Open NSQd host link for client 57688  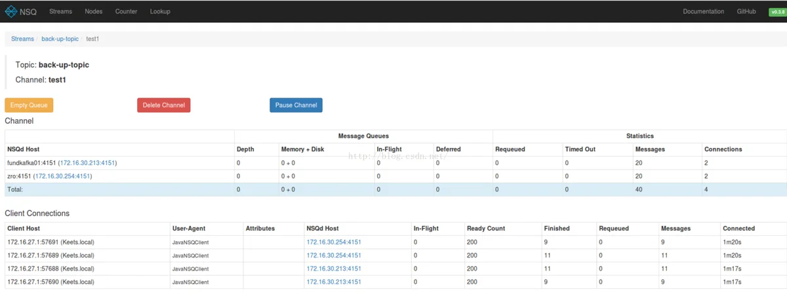(334, 269)
